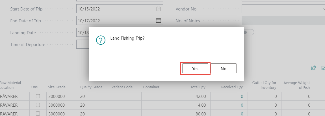Click the Total Qty column header

[x=198, y=87]
